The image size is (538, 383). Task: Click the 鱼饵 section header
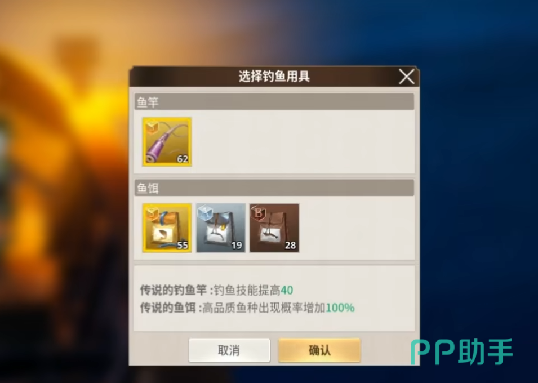coord(274,188)
